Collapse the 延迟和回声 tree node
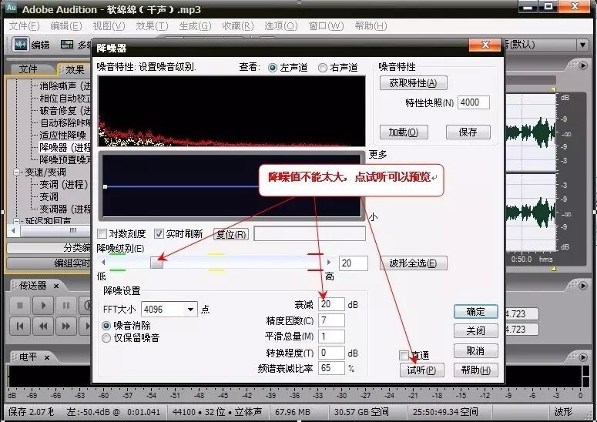 [16, 221]
